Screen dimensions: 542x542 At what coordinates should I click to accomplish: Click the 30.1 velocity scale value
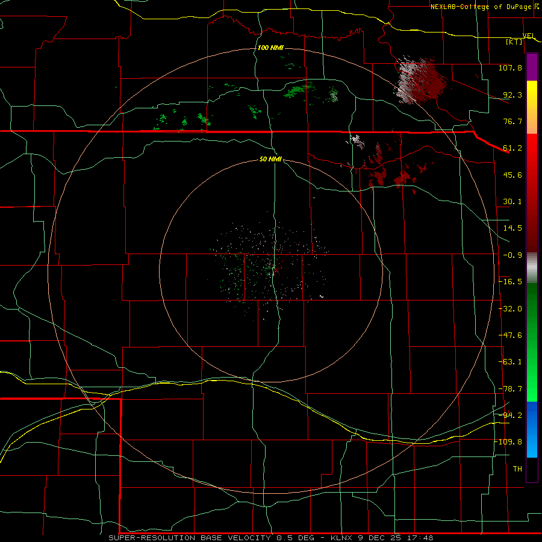(x=512, y=202)
